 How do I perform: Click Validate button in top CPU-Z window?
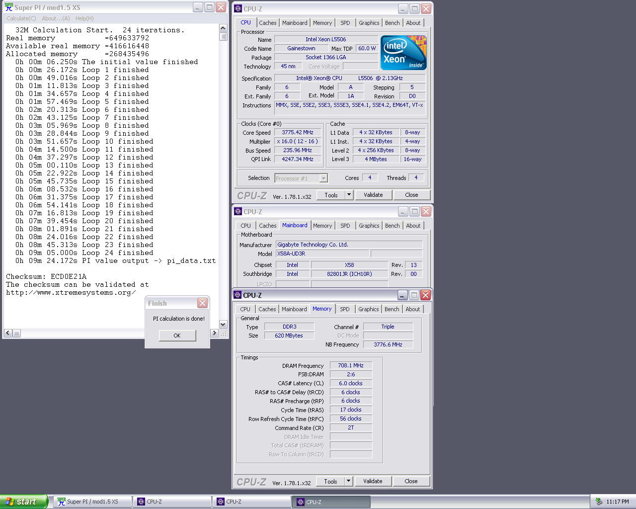(373, 195)
